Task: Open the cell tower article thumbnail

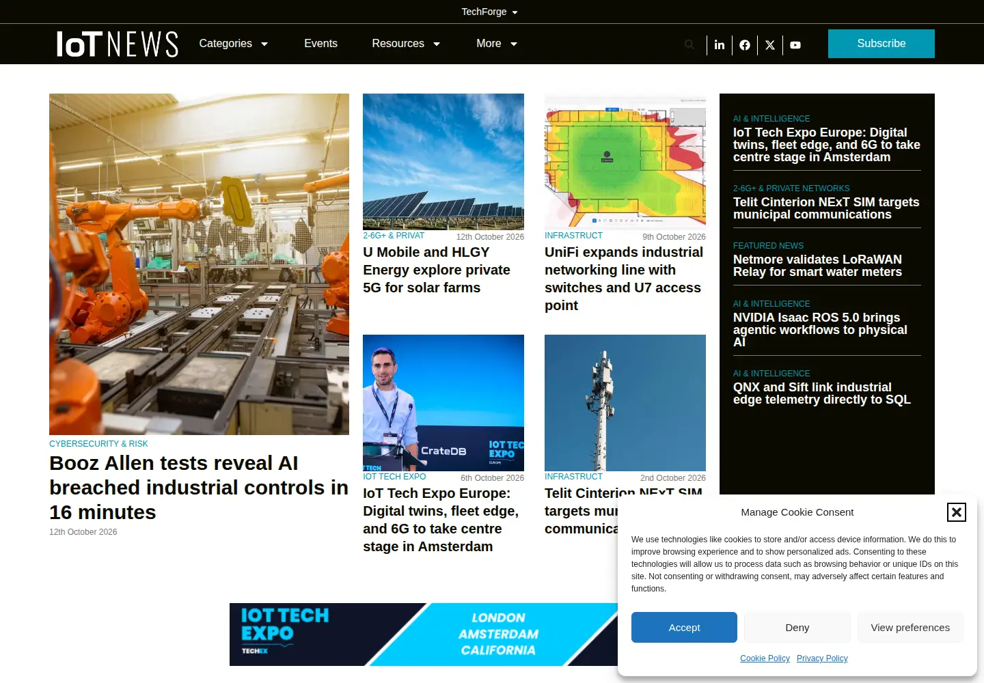Action: click(625, 403)
